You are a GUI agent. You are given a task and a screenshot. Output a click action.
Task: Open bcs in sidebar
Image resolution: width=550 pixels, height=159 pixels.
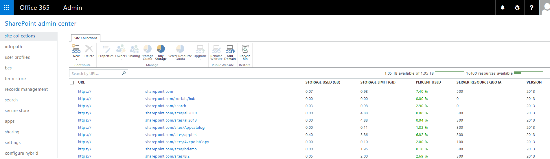pyautogui.click(x=8, y=68)
